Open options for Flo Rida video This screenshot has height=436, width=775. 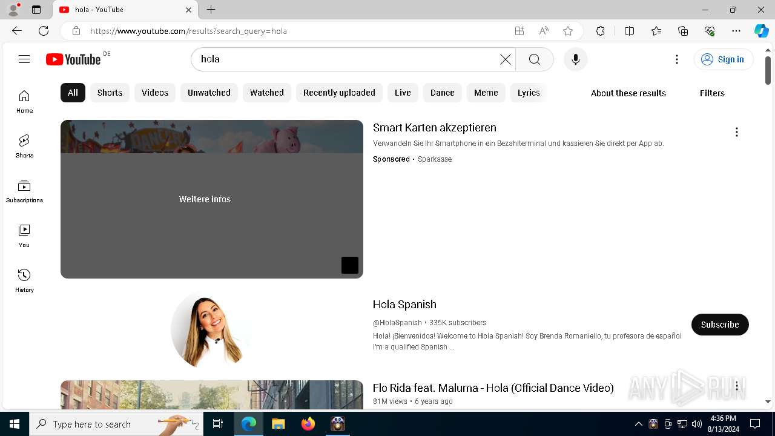tap(736, 386)
